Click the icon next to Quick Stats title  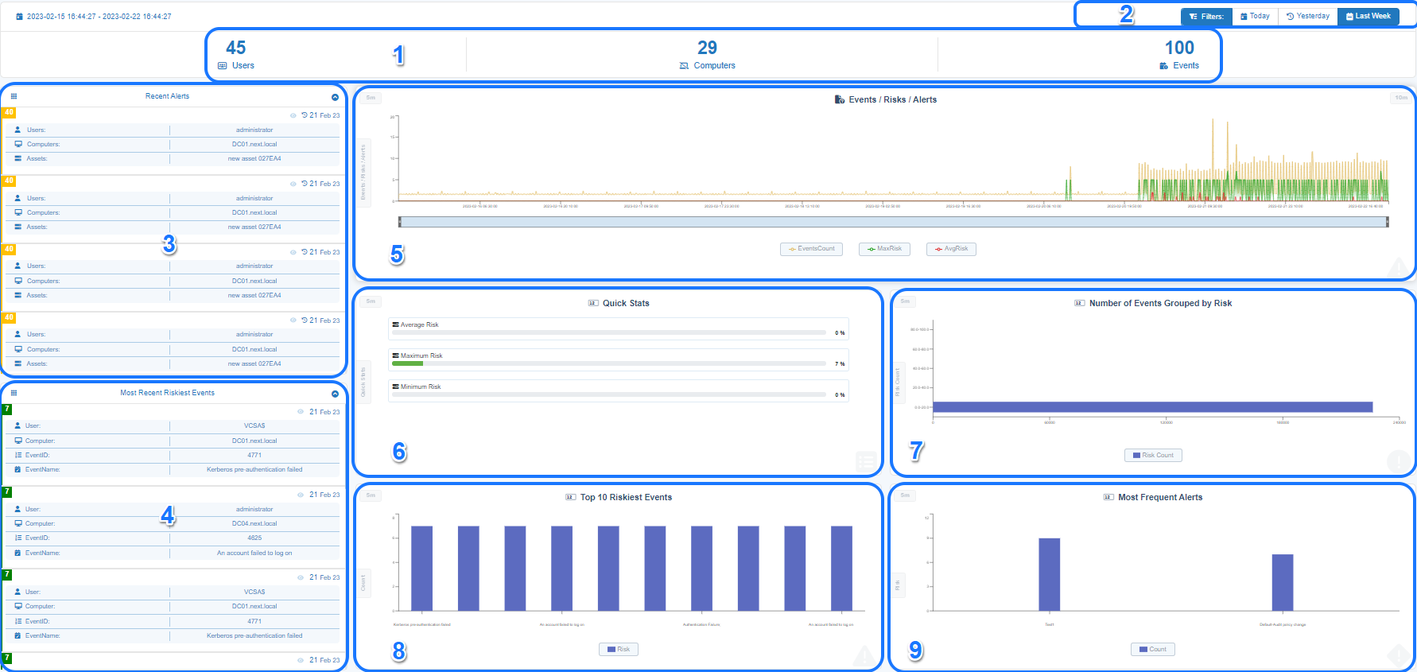tap(593, 303)
